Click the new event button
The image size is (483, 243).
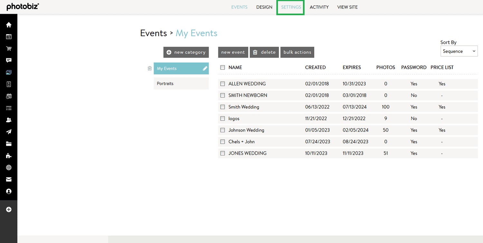pyautogui.click(x=233, y=52)
